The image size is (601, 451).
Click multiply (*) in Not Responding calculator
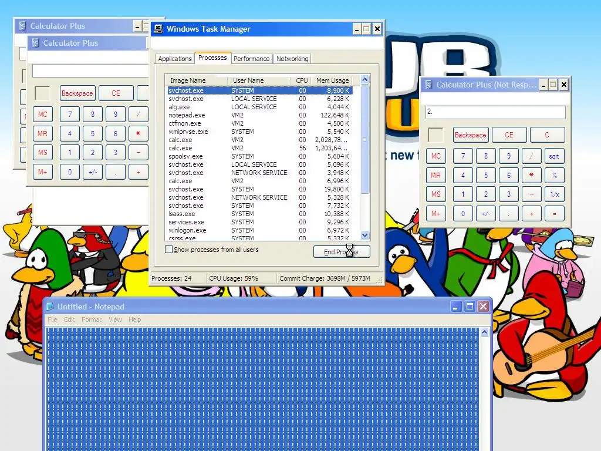531,175
